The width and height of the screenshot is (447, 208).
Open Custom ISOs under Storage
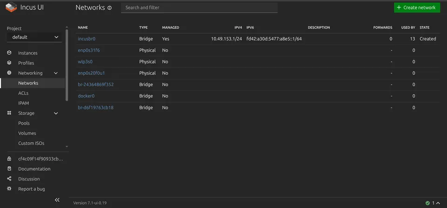31,143
